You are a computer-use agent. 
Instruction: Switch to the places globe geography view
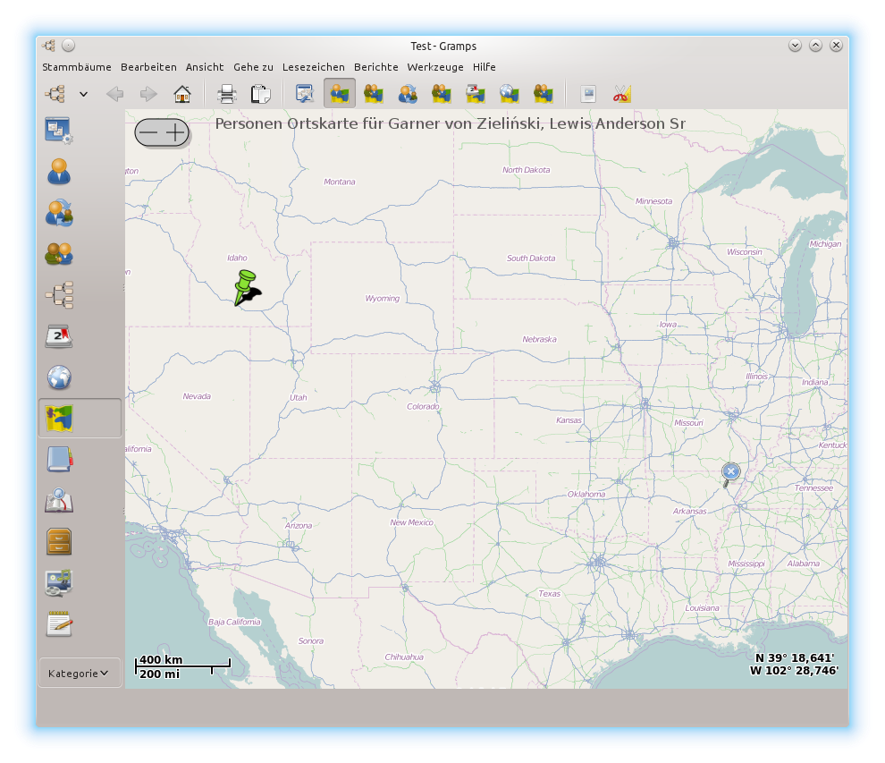click(x=510, y=94)
